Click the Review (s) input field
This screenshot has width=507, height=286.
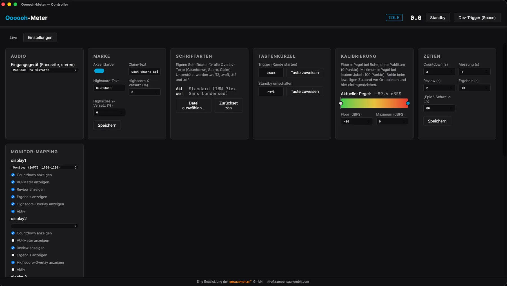point(439,88)
